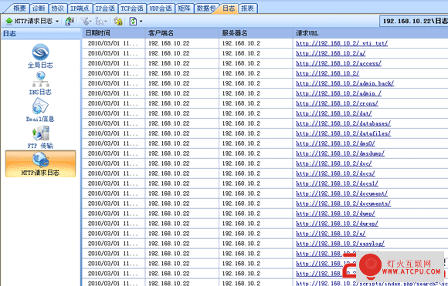
Task: Click the export log icon in toolbar
Action: pyautogui.click(x=70, y=21)
